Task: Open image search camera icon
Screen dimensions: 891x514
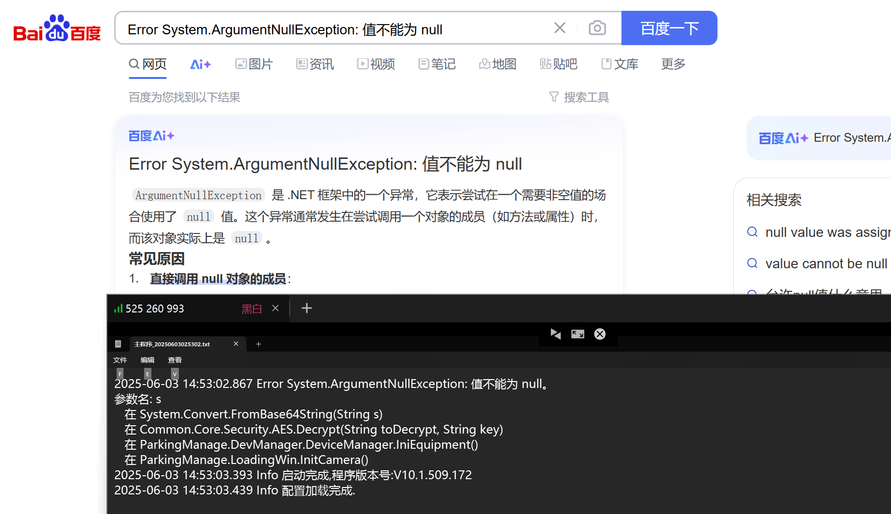Action: [597, 28]
